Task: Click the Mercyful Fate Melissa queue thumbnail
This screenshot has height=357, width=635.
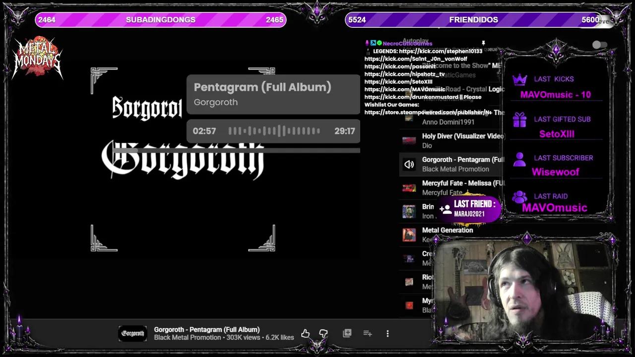Action: (409, 188)
